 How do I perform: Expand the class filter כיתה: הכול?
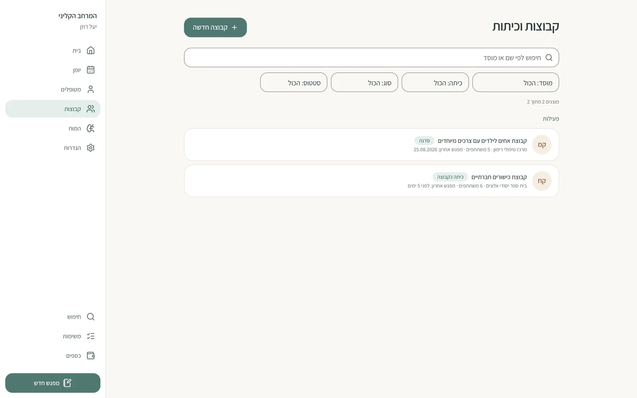pyautogui.click(x=435, y=82)
